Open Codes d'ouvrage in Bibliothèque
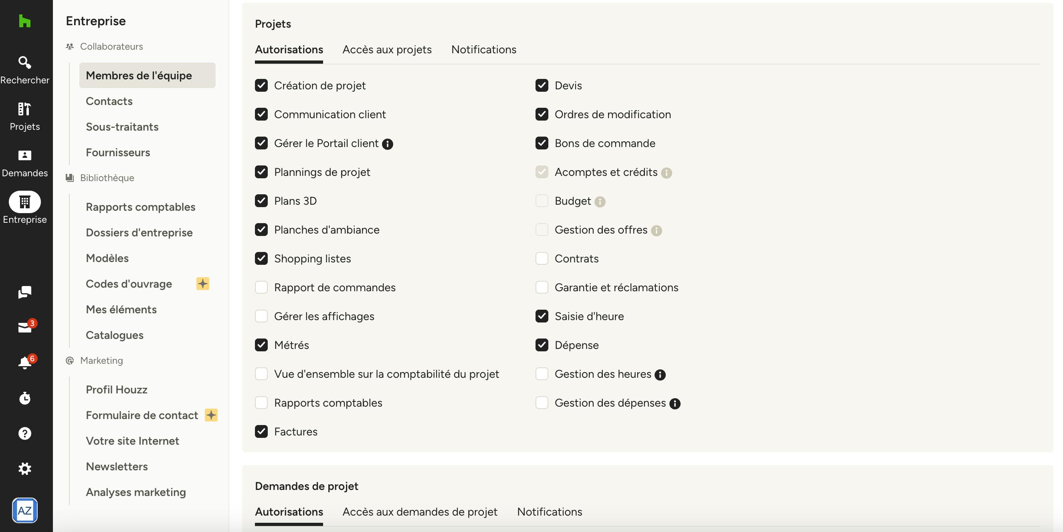The height and width of the screenshot is (532, 1063). pyautogui.click(x=129, y=284)
